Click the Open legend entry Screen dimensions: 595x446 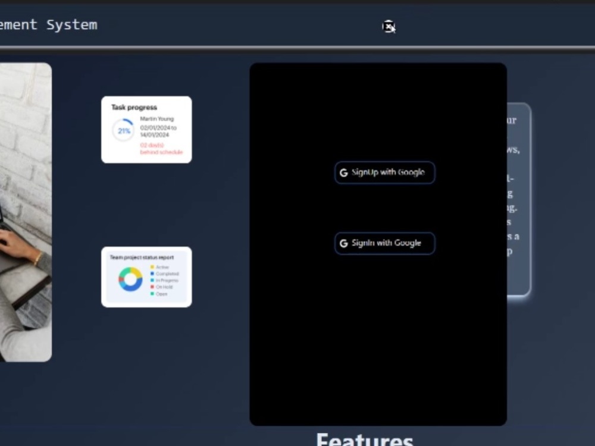click(x=159, y=294)
